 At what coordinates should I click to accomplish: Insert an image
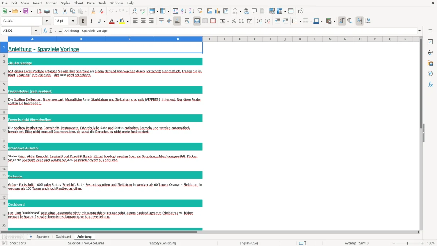210,11
